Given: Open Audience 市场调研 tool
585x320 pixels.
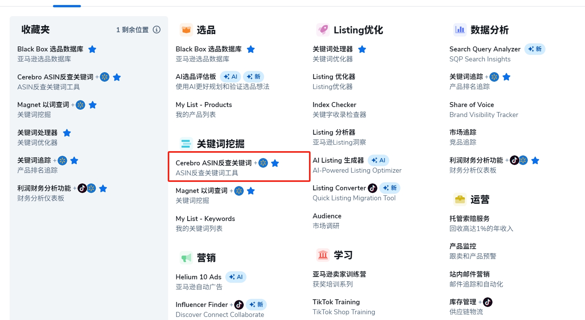Looking at the screenshot, I should [327, 216].
